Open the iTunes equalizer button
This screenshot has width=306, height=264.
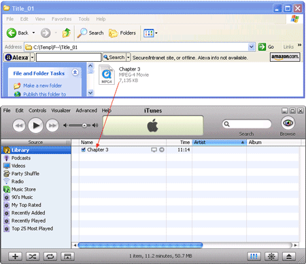[x=254, y=257]
